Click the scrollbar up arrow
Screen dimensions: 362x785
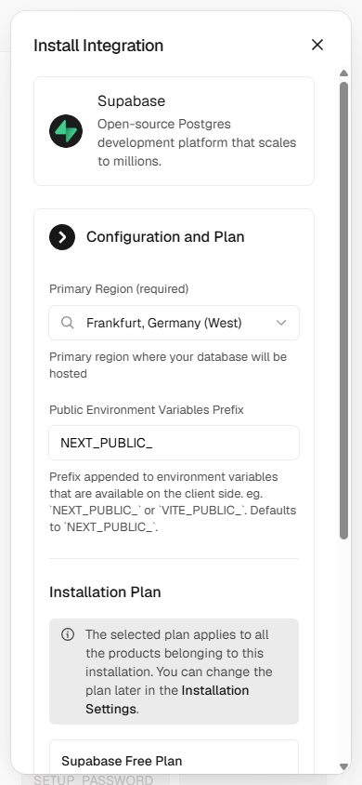[343, 73]
